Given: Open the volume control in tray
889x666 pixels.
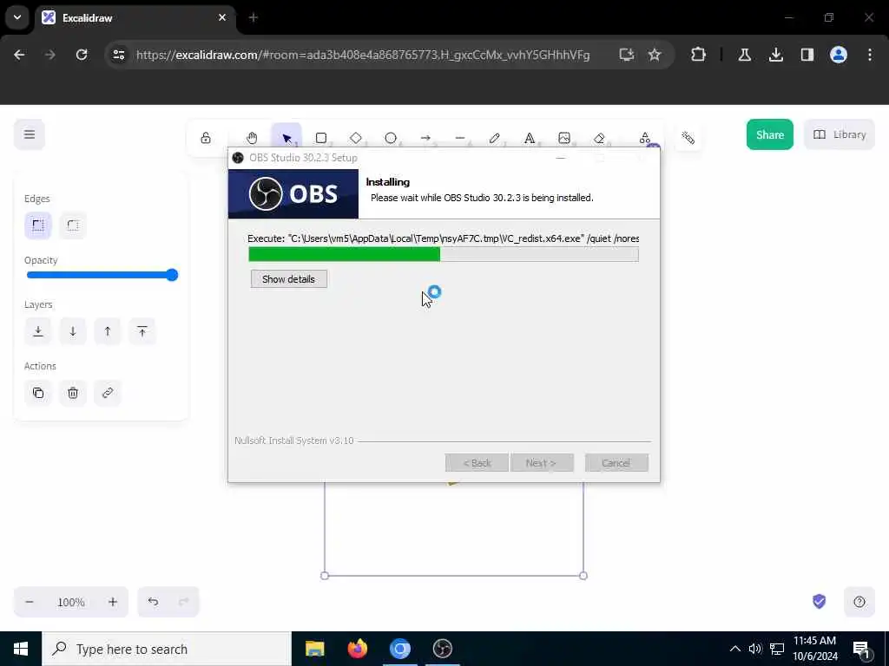Looking at the screenshot, I should pyautogui.click(x=755, y=649).
